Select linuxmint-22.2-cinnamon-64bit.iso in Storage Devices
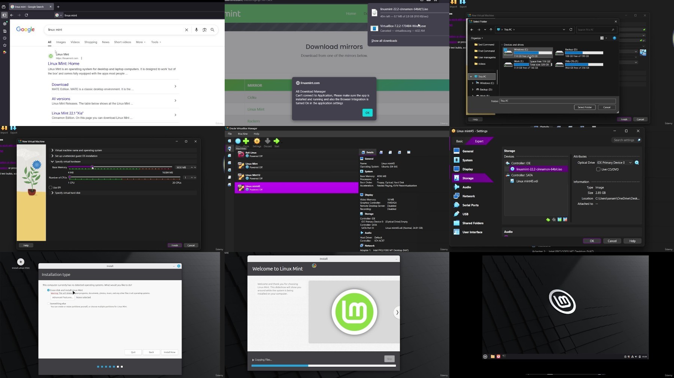The width and height of the screenshot is (674, 378). coord(539,169)
